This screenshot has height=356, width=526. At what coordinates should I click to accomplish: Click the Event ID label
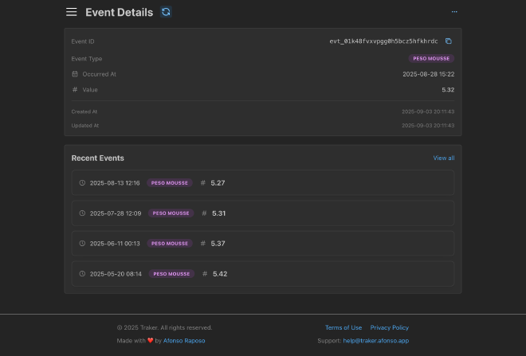(x=83, y=41)
